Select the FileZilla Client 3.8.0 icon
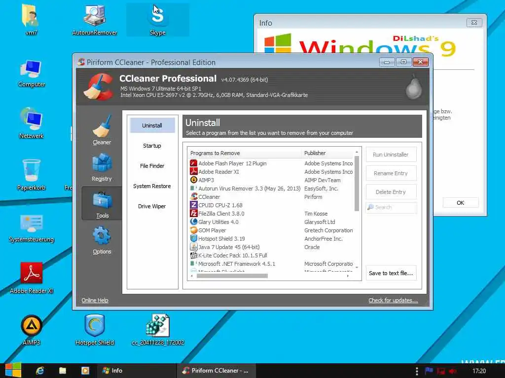Screen dimensions: 505x378 [193, 214]
